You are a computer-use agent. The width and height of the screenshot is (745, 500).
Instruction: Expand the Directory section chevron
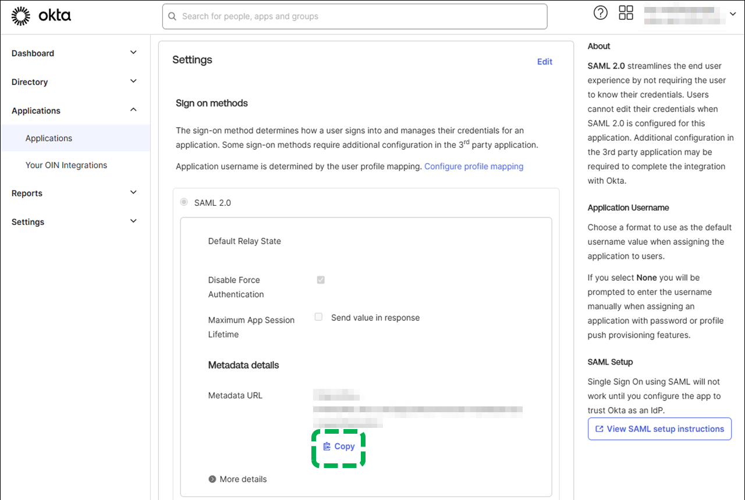point(133,81)
